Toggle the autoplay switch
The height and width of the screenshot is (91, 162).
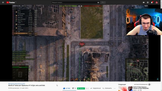pyautogui.click(x=150, y=84)
